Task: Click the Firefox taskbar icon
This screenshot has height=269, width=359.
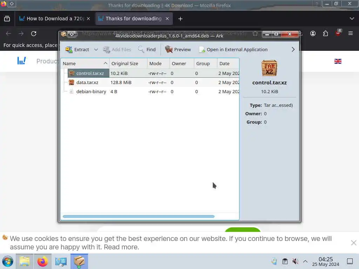Action: pos(42,261)
